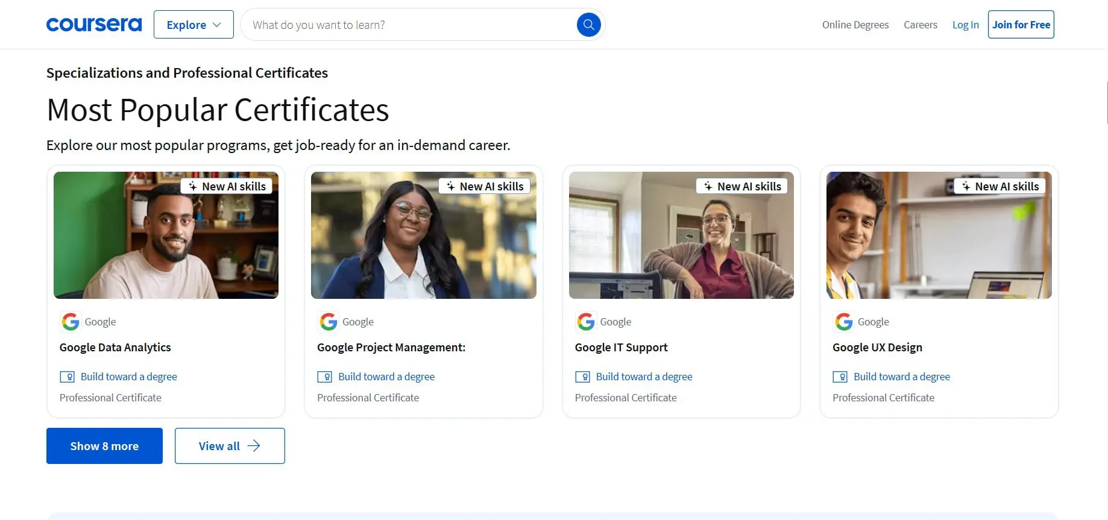Open the Google Data Analytics title
The image size is (1108, 520).
[x=115, y=348]
